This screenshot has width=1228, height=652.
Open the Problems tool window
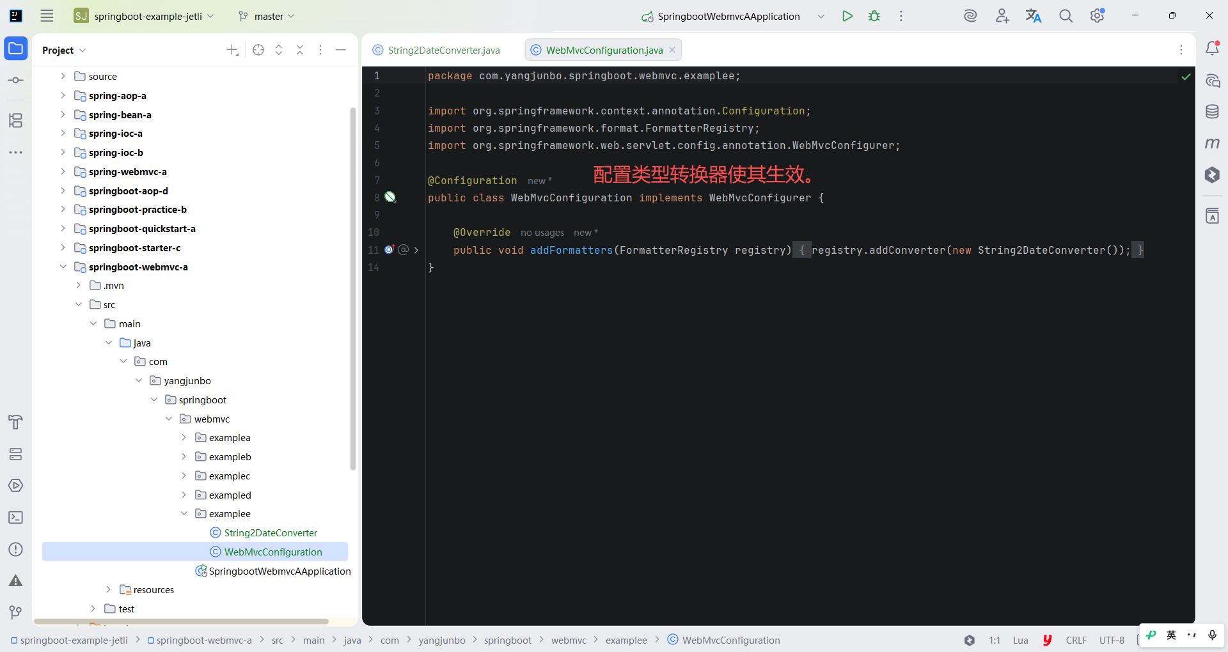coord(16,550)
